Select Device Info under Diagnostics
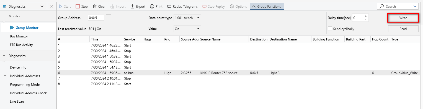 pyautogui.click(x=18, y=67)
